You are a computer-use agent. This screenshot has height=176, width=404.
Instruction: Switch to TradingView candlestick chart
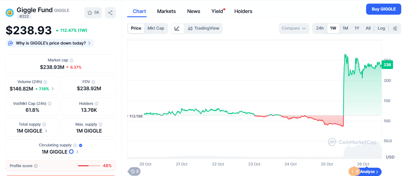pyautogui.click(x=203, y=28)
